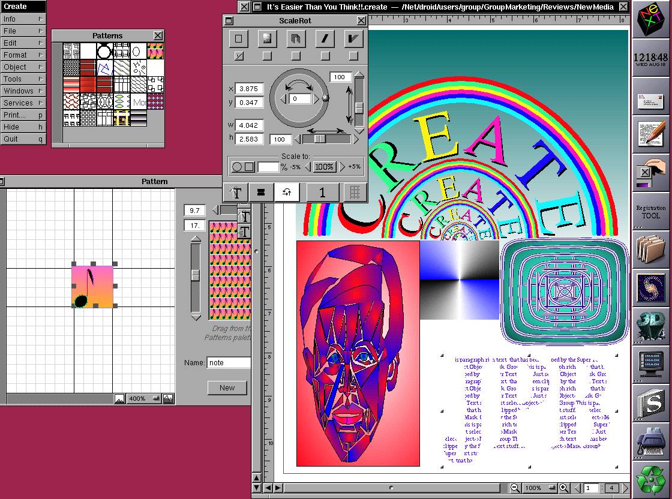Open the Create app dock icon with hand

[x=650, y=173]
